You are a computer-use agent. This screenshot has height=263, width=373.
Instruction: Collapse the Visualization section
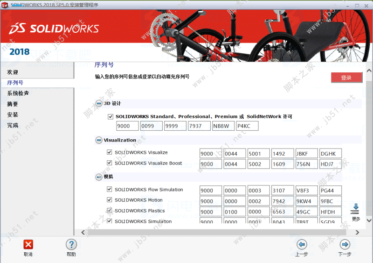(x=99, y=140)
